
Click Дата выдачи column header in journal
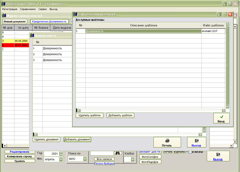click(61, 28)
